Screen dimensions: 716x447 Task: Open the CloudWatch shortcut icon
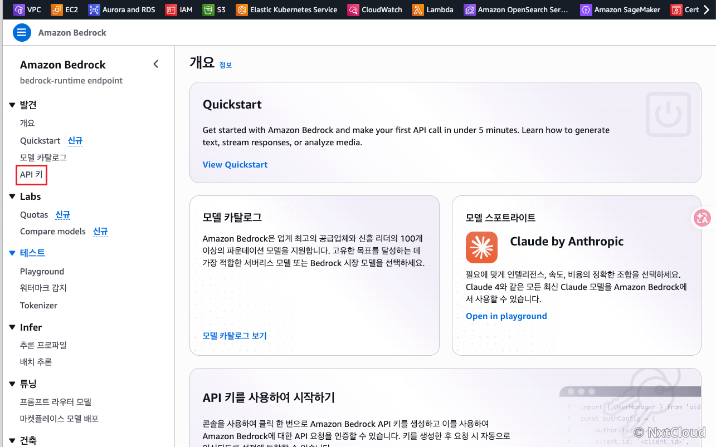pos(353,9)
